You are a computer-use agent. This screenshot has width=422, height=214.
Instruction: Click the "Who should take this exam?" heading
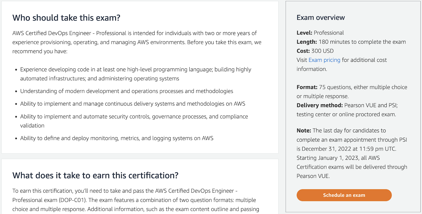pyautogui.click(x=66, y=18)
